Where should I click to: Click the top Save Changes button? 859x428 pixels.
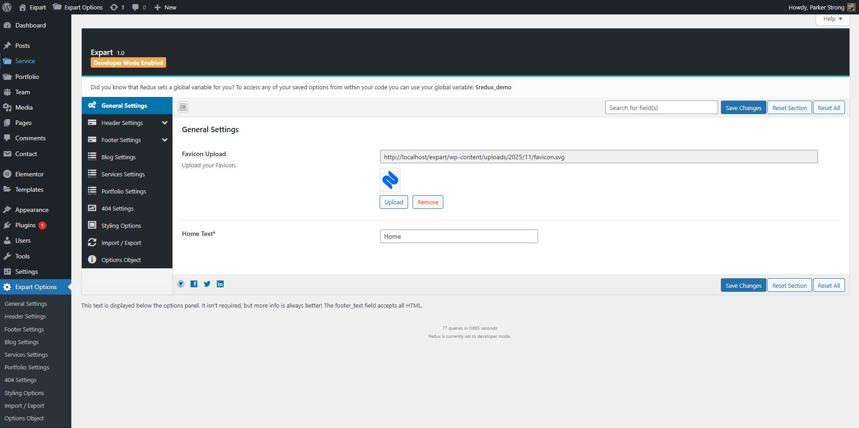pos(743,108)
